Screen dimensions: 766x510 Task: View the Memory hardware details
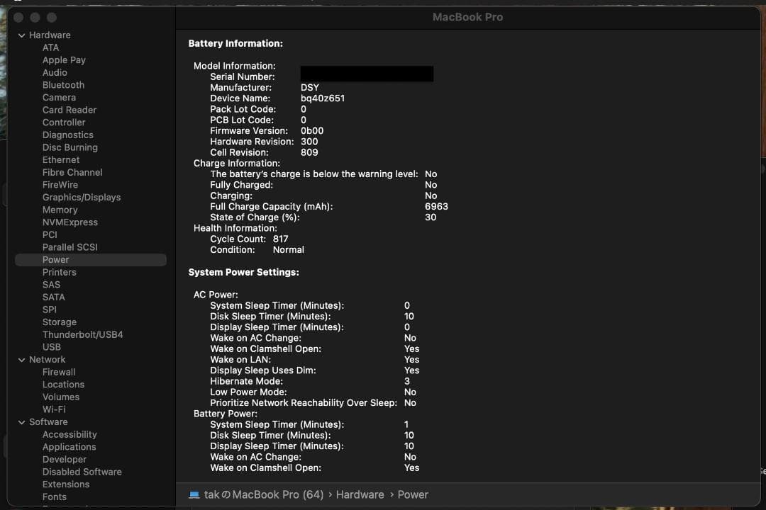pos(60,210)
